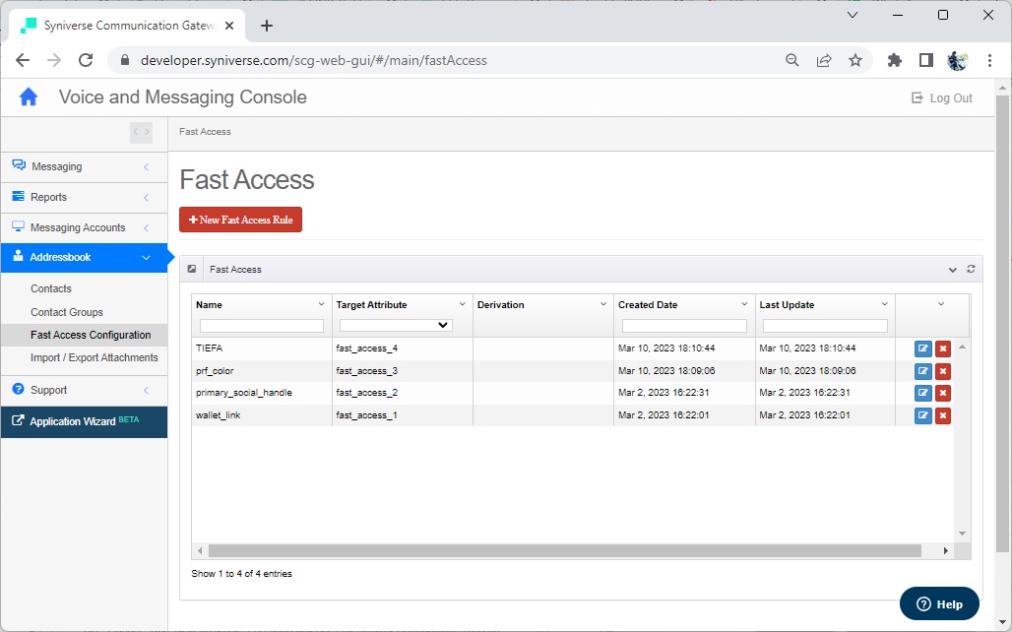The height and width of the screenshot is (632, 1012).
Task: Reload the browser page
Action: click(x=86, y=60)
